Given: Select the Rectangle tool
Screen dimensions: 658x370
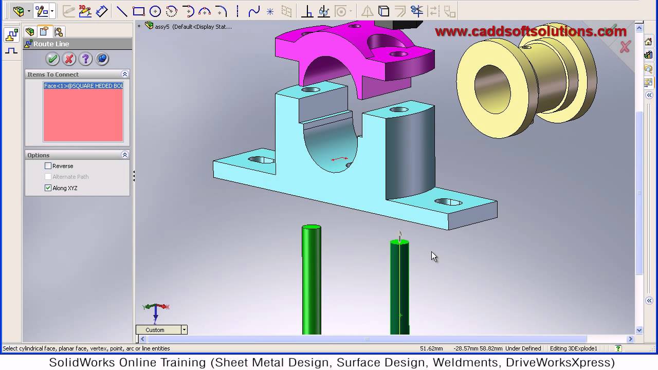Looking at the screenshot, I should pyautogui.click(x=138, y=11).
